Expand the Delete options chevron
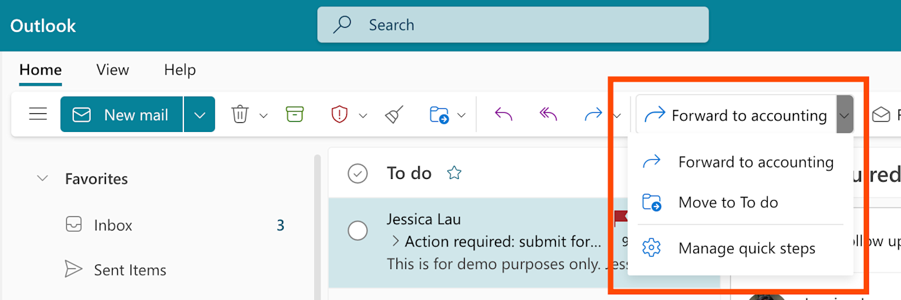 tap(263, 116)
